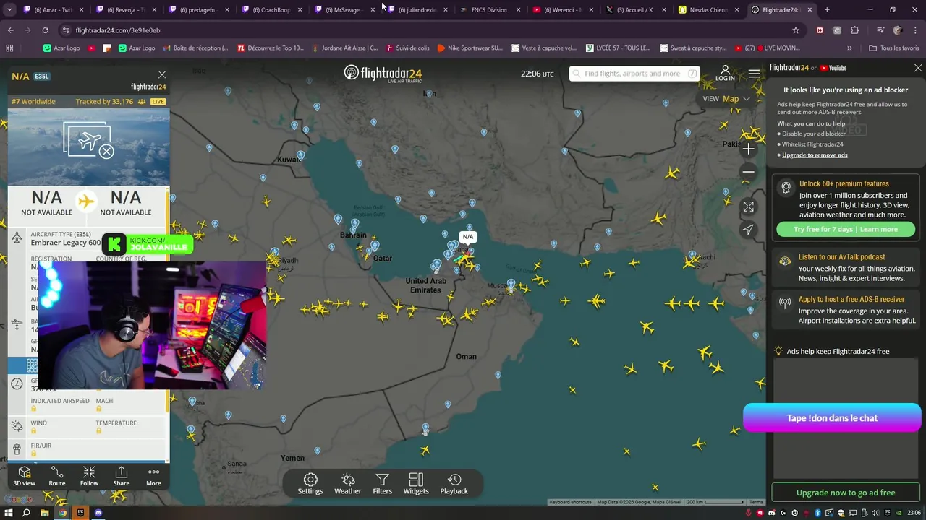Click the Tape !don dans le chat banner
The width and height of the screenshot is (926, 520).
pos(832,418)
